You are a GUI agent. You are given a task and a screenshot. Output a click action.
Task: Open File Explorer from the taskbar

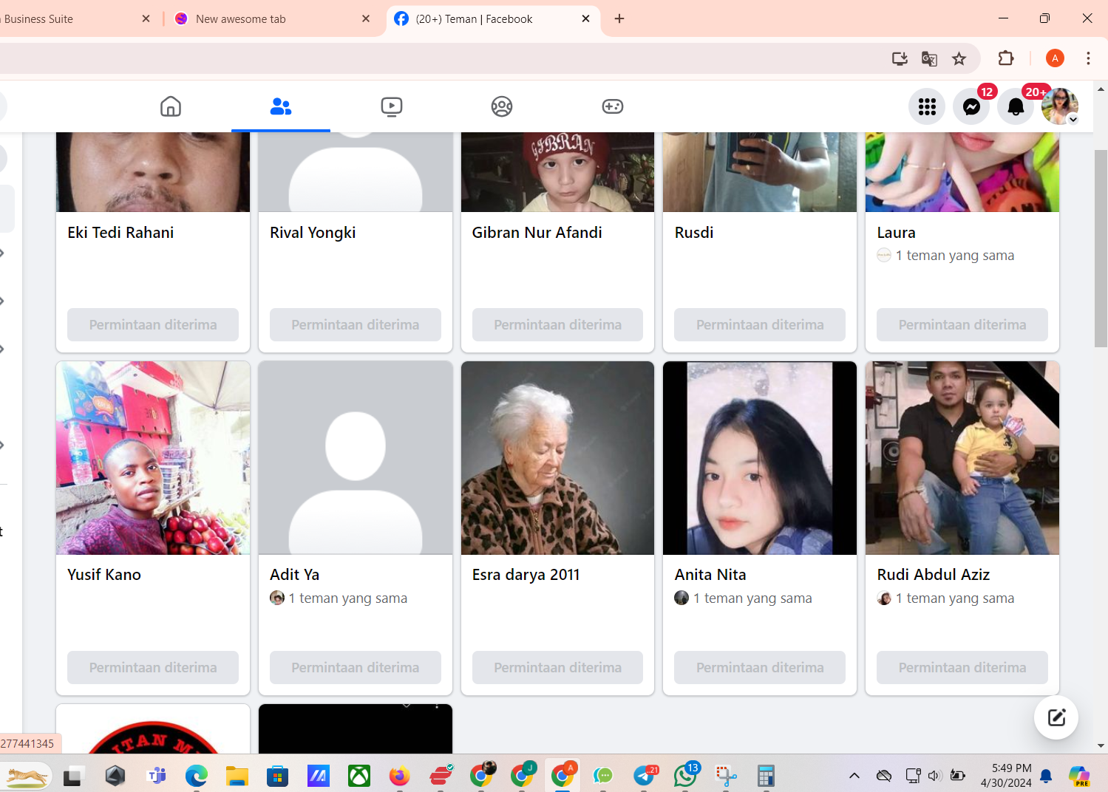pos(237,776)
